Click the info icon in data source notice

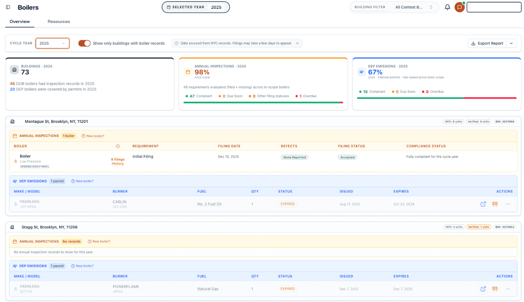(x=177, y=43)
